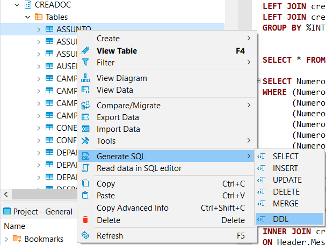Expand the ASSUNTO table node

click(39, 29)
